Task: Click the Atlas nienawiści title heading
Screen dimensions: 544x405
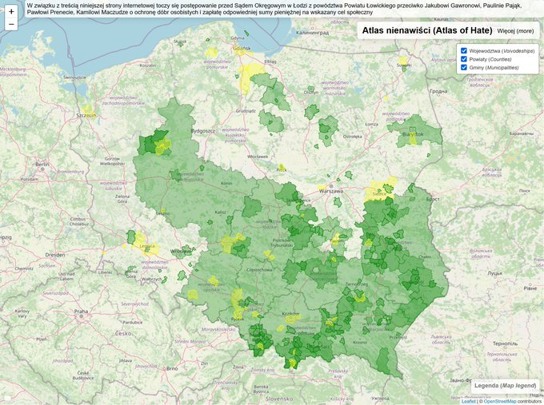Action: click(426, 30)
